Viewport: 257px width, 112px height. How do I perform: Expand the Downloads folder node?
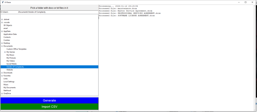[2, 73]
